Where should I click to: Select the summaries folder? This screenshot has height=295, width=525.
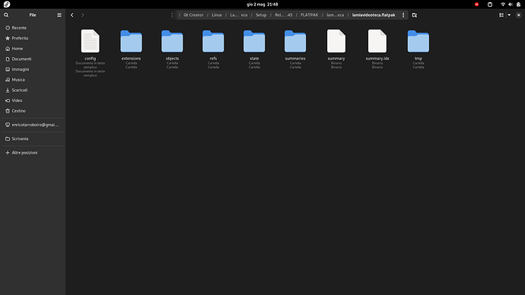tap(295, 42)
